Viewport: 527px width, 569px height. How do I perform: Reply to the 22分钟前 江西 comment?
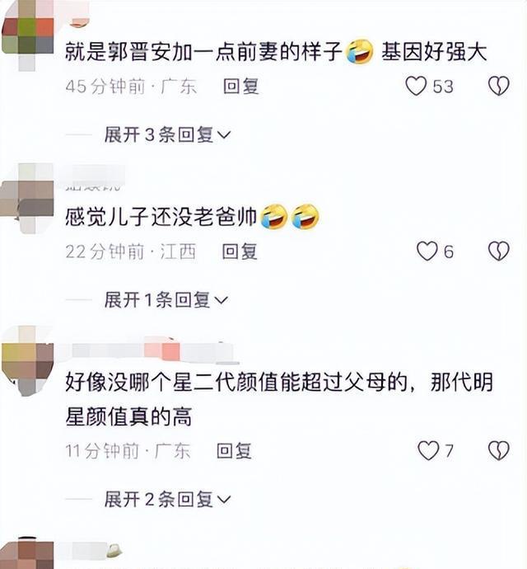click(x=240, y=252)
